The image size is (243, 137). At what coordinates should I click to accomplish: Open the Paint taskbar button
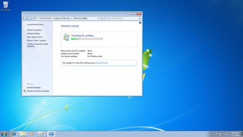click(x=42, y=134)
